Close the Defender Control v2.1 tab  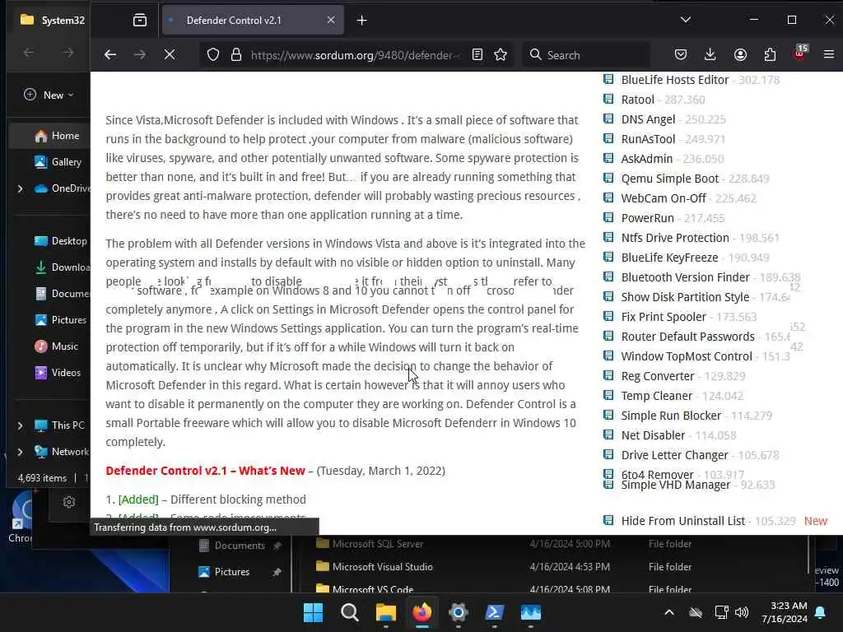331,20
